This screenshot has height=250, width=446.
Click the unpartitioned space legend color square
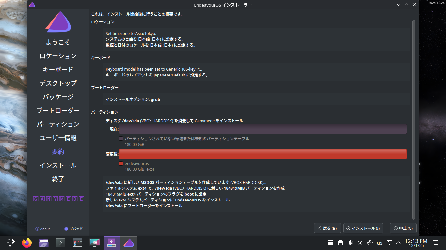[121, 139]
